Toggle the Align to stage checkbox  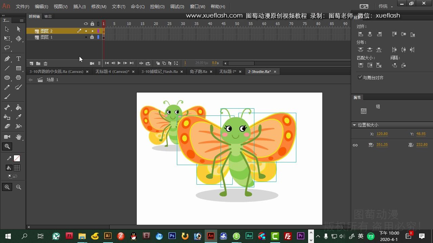click(x=360, y=78)
